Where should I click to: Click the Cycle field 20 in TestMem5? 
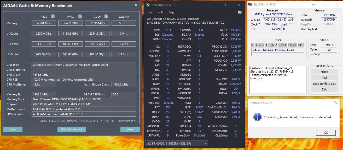pos(329,49)
